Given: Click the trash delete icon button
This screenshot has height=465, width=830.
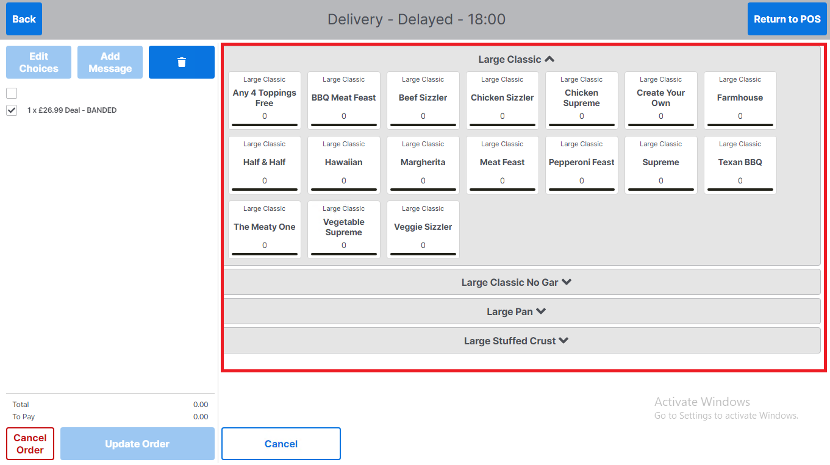Looking at the screenshot, I should [x=181, y=62].
